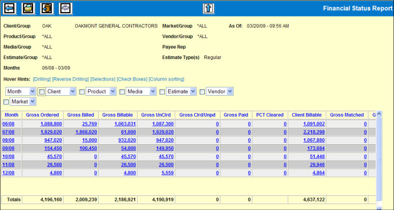Open Client Billable value 2,218,298
Image resolution: width=394 pixels, height=210 pixels.
point(314,132)
